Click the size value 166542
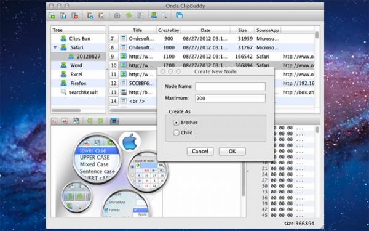The image size is (369, 231). 244,57
